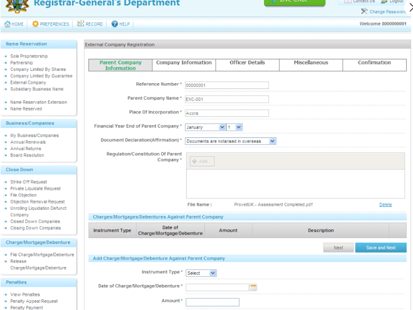413x310 pixels.
Task: Focus the Place Of Incorporation field
Action: coord(227,113)
